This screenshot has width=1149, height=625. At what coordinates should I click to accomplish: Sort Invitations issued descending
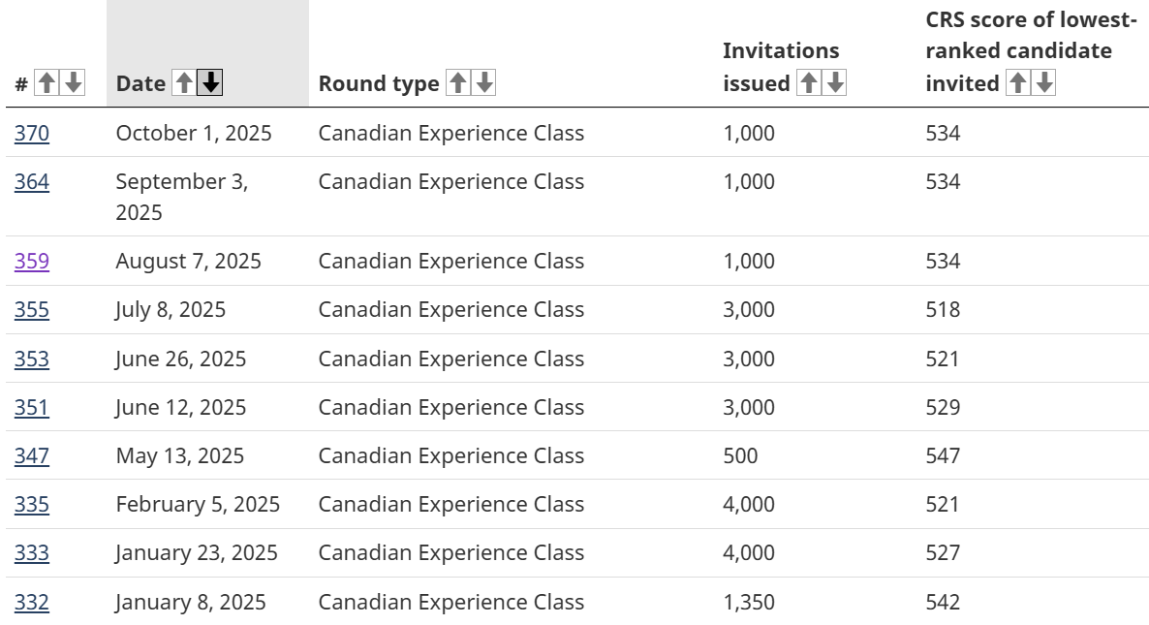835,83
